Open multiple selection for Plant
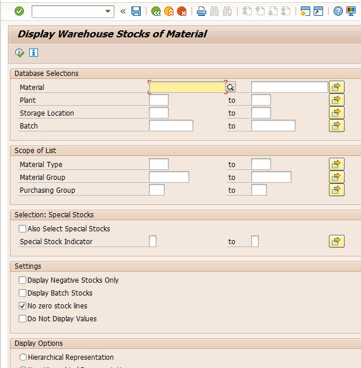 (x=336, y=100)
